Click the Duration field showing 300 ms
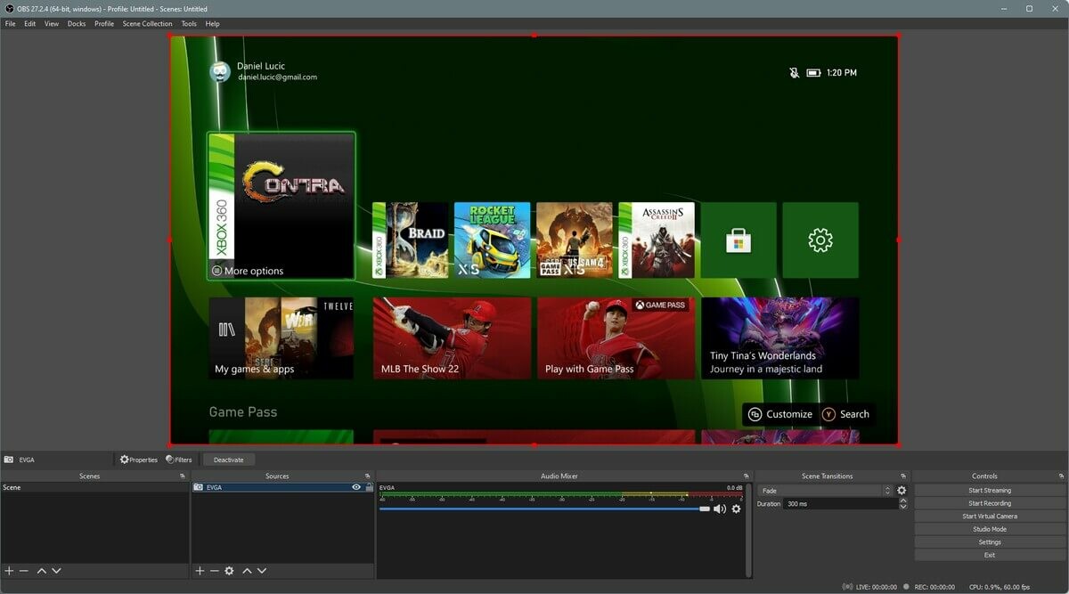 click(839, 504)
